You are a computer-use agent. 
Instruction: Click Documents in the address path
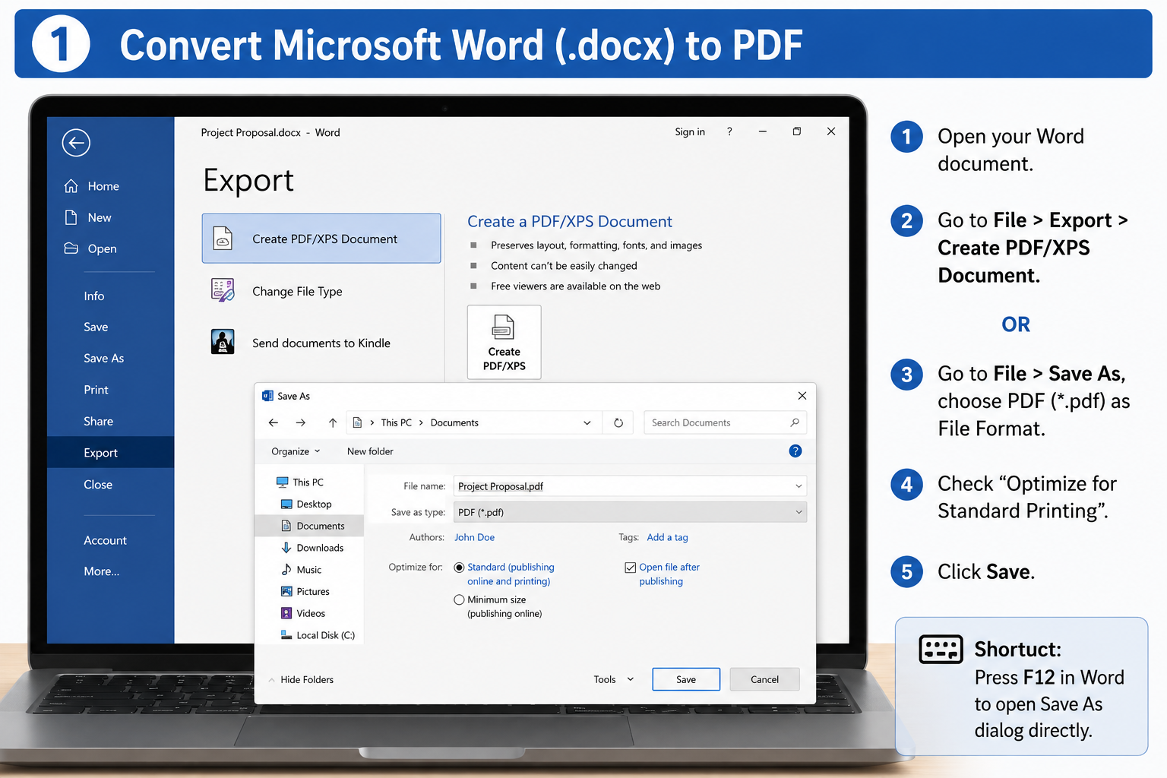click(454, 422)
